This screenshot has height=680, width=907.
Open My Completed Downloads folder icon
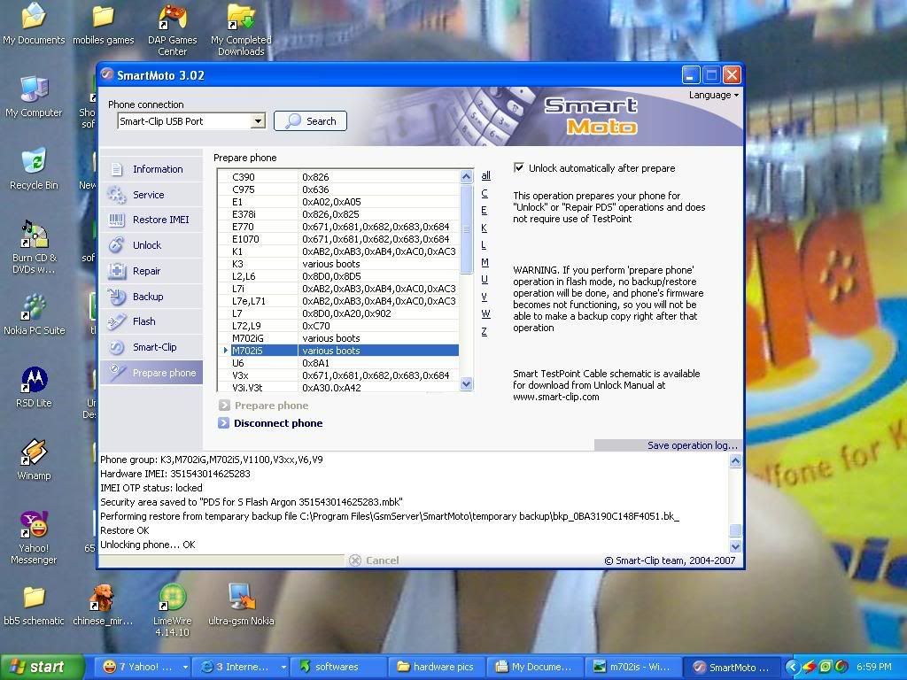pos(241,16)
